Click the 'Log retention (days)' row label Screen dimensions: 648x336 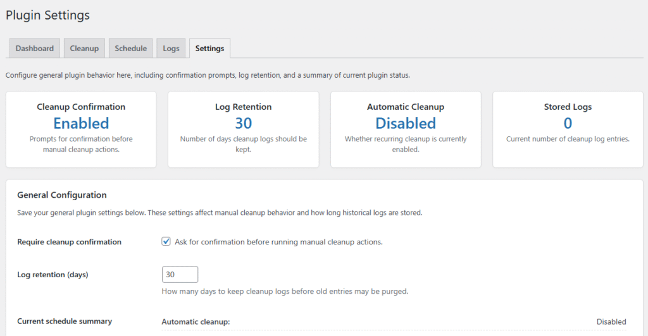pos(53,275)
